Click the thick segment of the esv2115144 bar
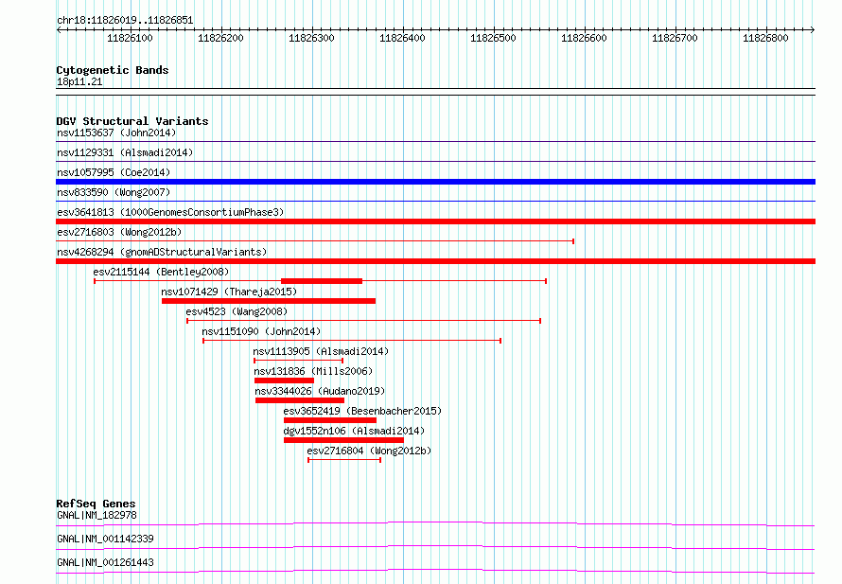The height and width of the screenshot is (584, 842). (322, 281)
